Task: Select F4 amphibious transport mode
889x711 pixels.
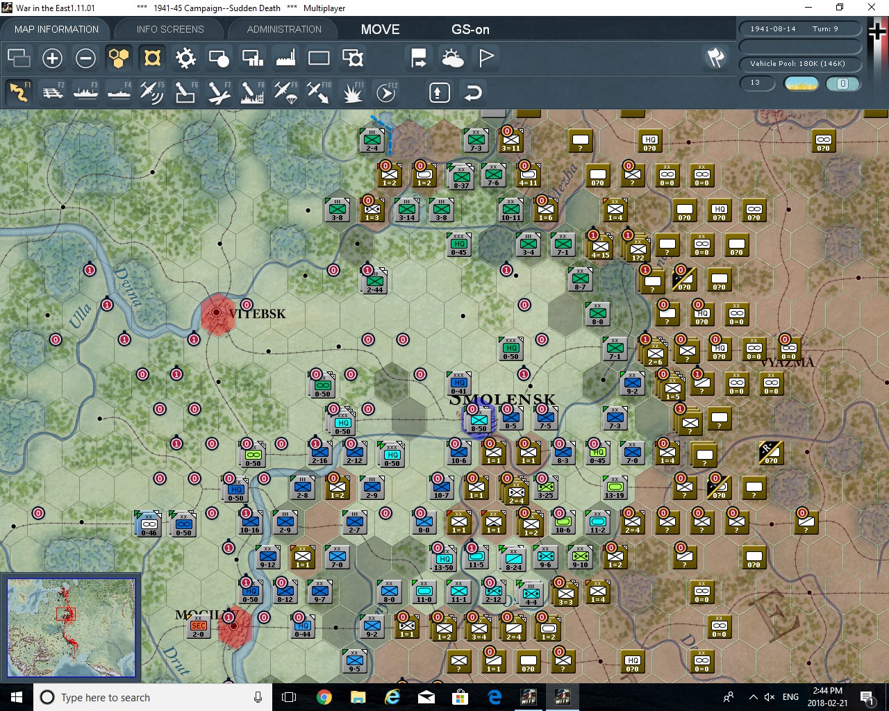Action: click(x=119, y=92)
